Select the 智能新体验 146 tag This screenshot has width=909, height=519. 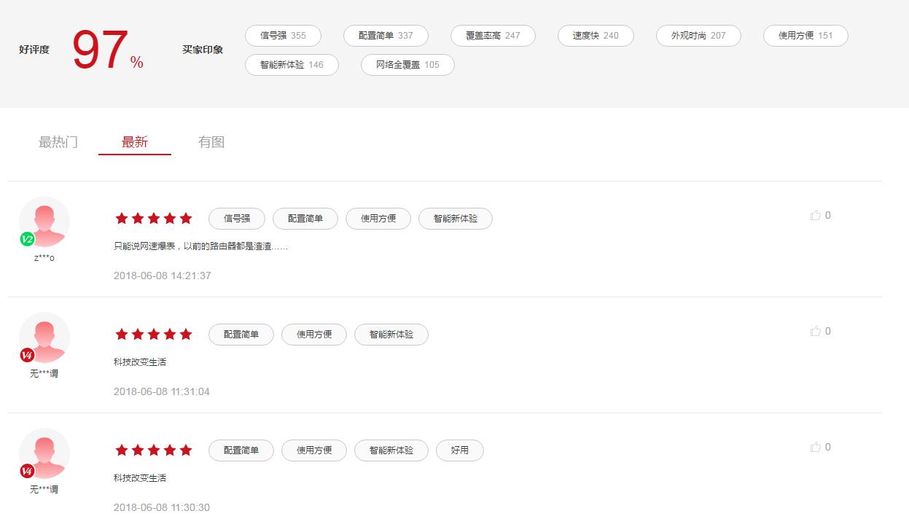292,65
